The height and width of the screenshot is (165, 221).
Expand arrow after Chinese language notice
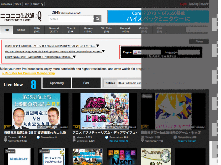pos(74,57)
